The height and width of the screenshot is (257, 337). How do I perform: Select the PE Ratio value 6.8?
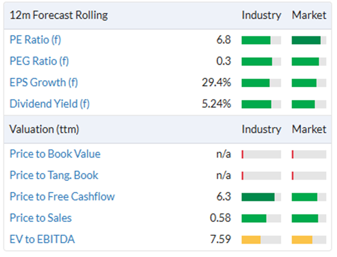(x=223, y=40)
